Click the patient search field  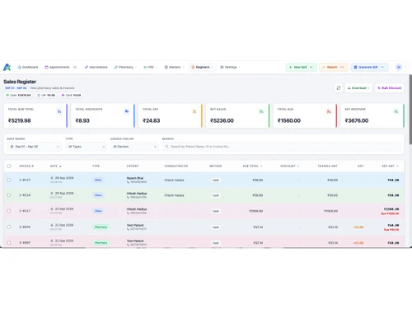281,147
